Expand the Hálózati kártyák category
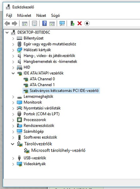 tap(13, 50)
